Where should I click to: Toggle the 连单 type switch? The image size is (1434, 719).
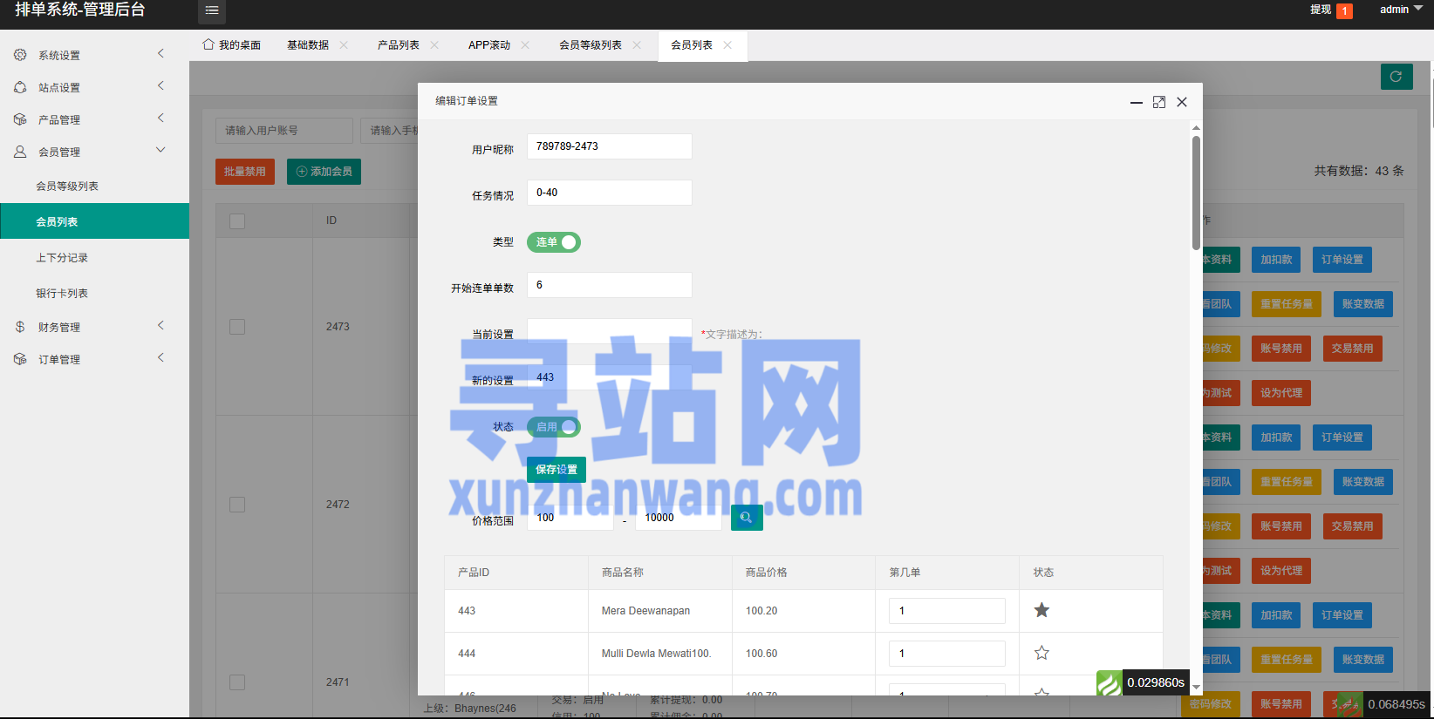[553, 242]
